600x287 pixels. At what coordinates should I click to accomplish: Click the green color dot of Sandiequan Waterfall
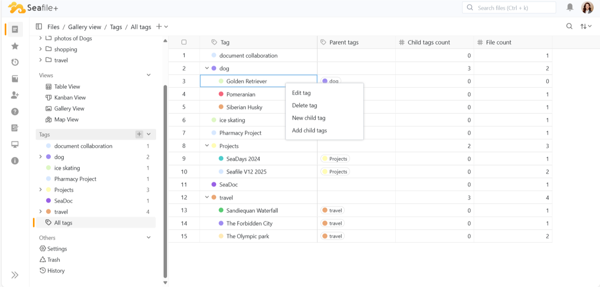pyautogui.click(x=221, y=210)
